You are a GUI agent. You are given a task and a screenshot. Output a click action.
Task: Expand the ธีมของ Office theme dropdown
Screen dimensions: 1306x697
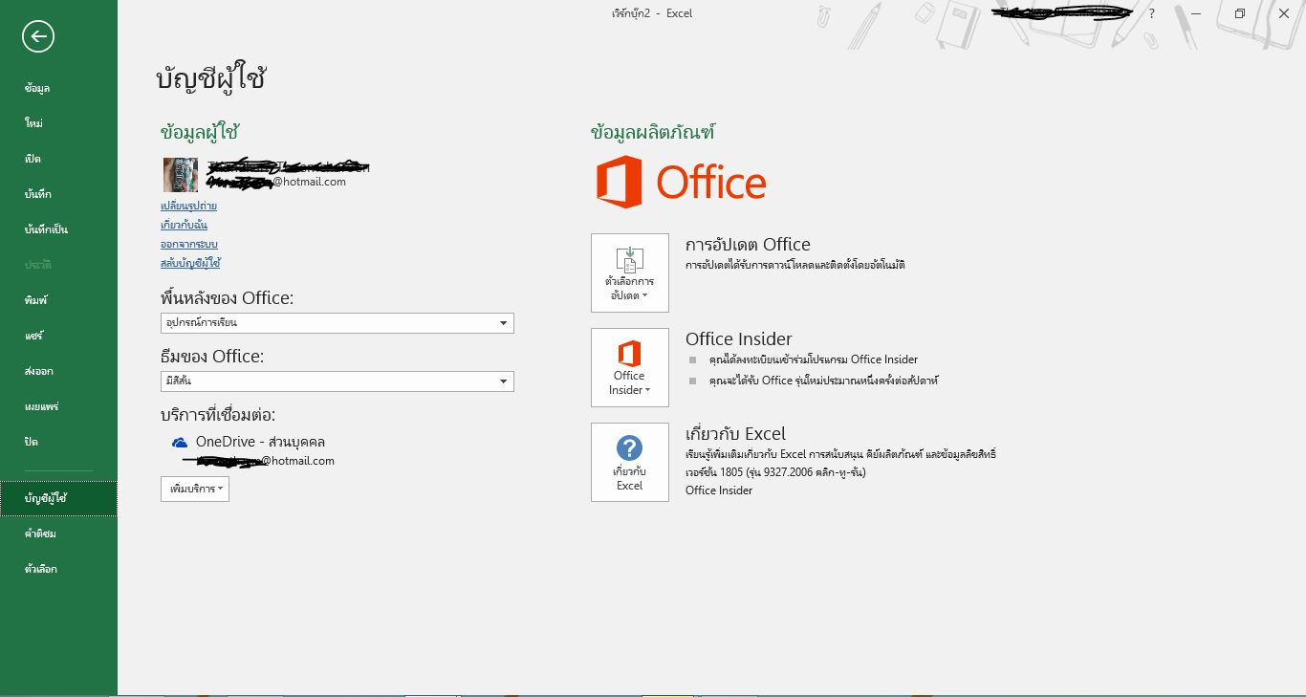coord(337,381)
